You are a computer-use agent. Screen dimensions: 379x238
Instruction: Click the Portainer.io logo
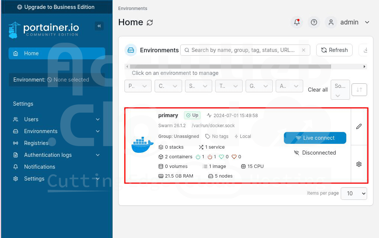(x=44, y=30)
